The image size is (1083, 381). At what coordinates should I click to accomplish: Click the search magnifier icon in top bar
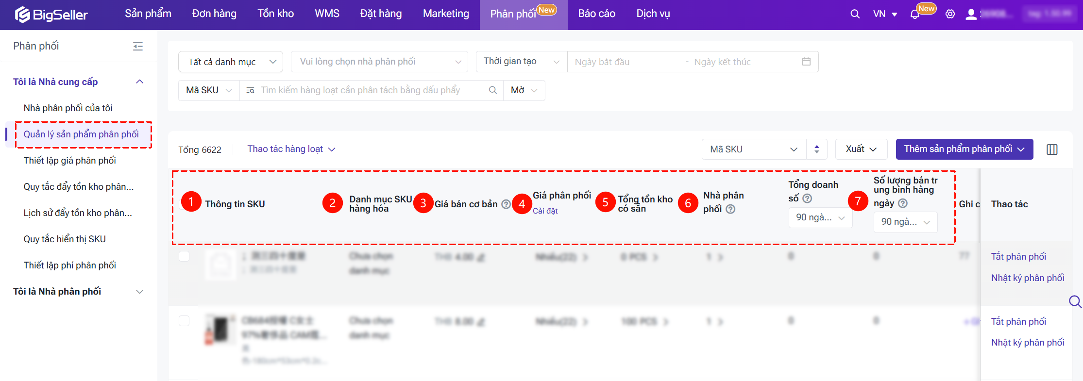click(x=855, y=14)
